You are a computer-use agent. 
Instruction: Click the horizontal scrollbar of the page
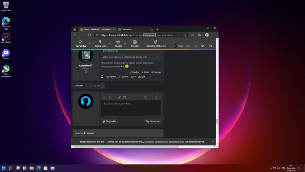126,147
